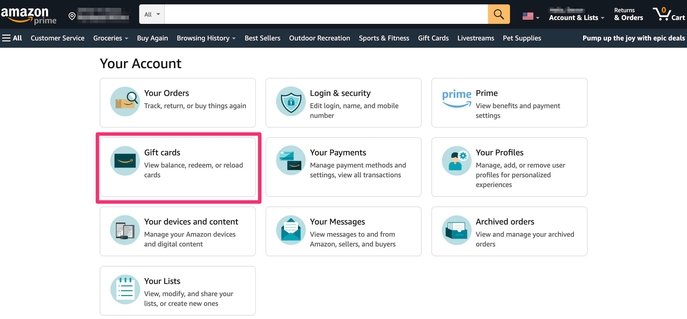Click the Archived orders box icon
Viewport: 687px width, 319px height.
coord(457,230)
